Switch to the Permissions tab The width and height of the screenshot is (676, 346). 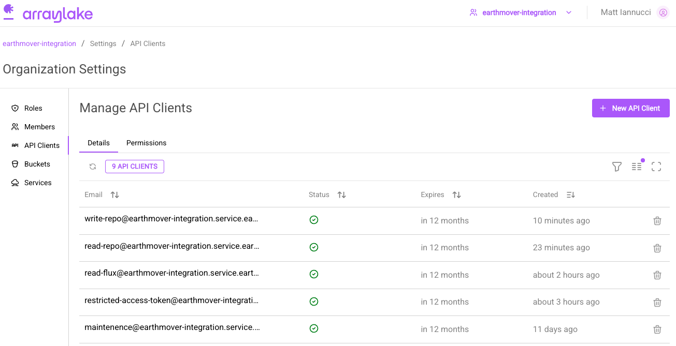(147, 143)
